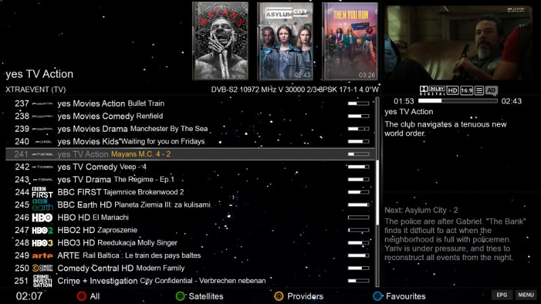Click the yes TV Action logo on row 241

[x=42, y=154]
